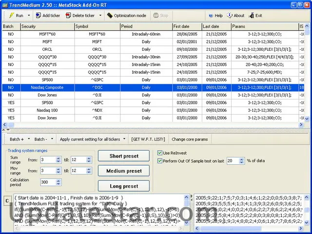Click the Calculation period spinner arrows
312x234 pixels.
[58, 182]
